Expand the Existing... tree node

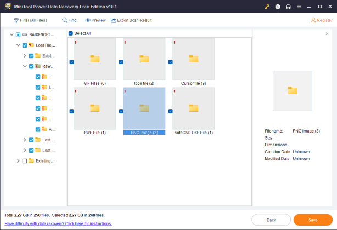pyautogui.click(x=18, y=161)
